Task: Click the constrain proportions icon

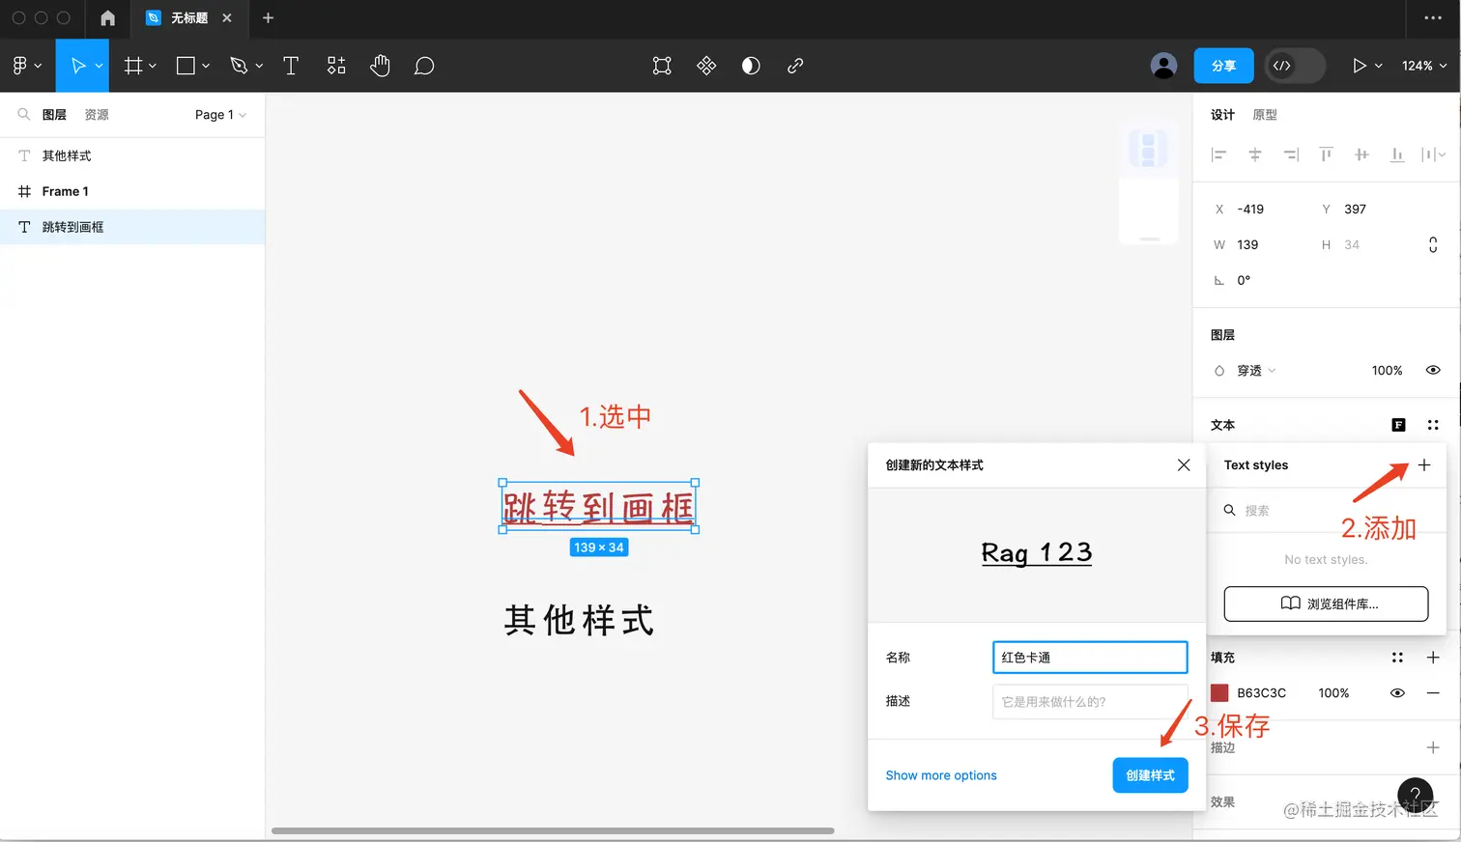Action: [x=1433, y=245]
